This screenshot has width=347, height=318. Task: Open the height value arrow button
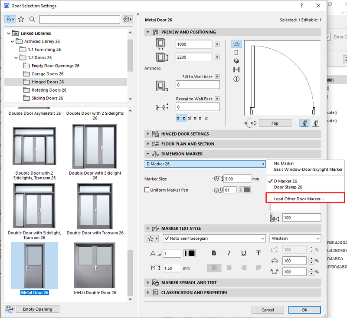point(217,57)
